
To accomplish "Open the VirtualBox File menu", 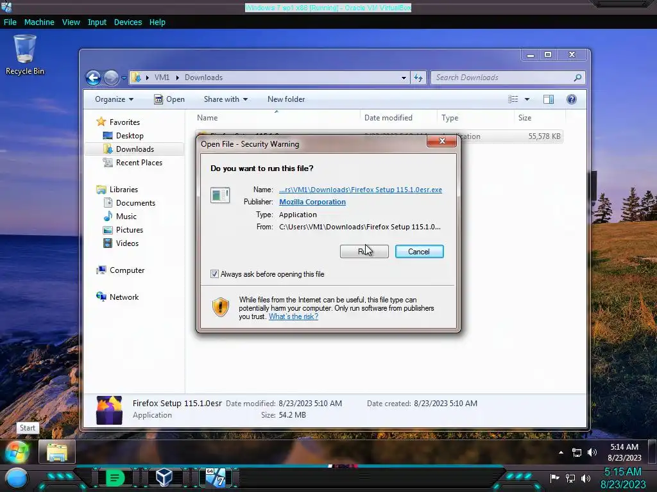I will [10, 22].
